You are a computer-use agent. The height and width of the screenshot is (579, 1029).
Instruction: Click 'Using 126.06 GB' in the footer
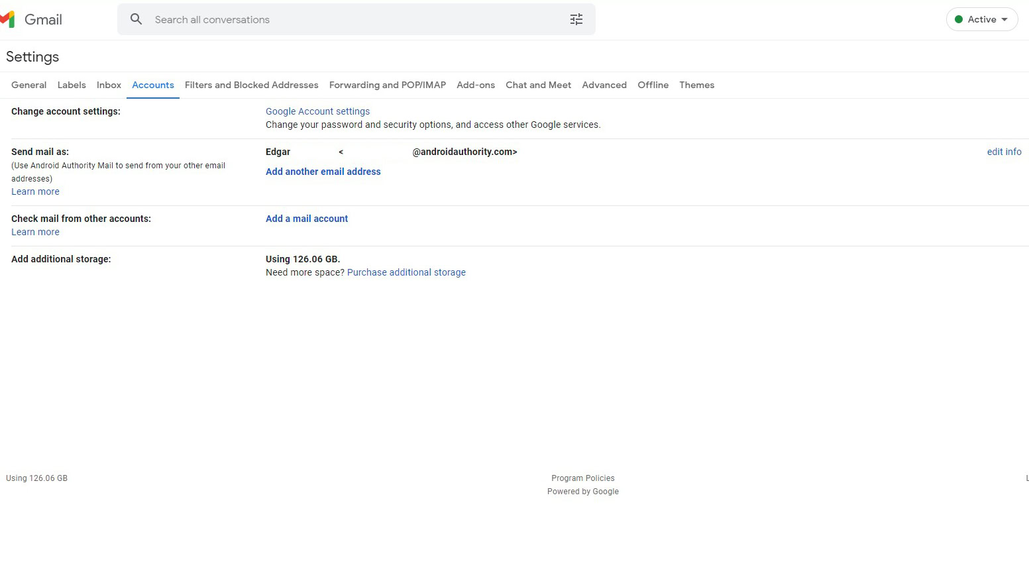(x=36, y=478)
